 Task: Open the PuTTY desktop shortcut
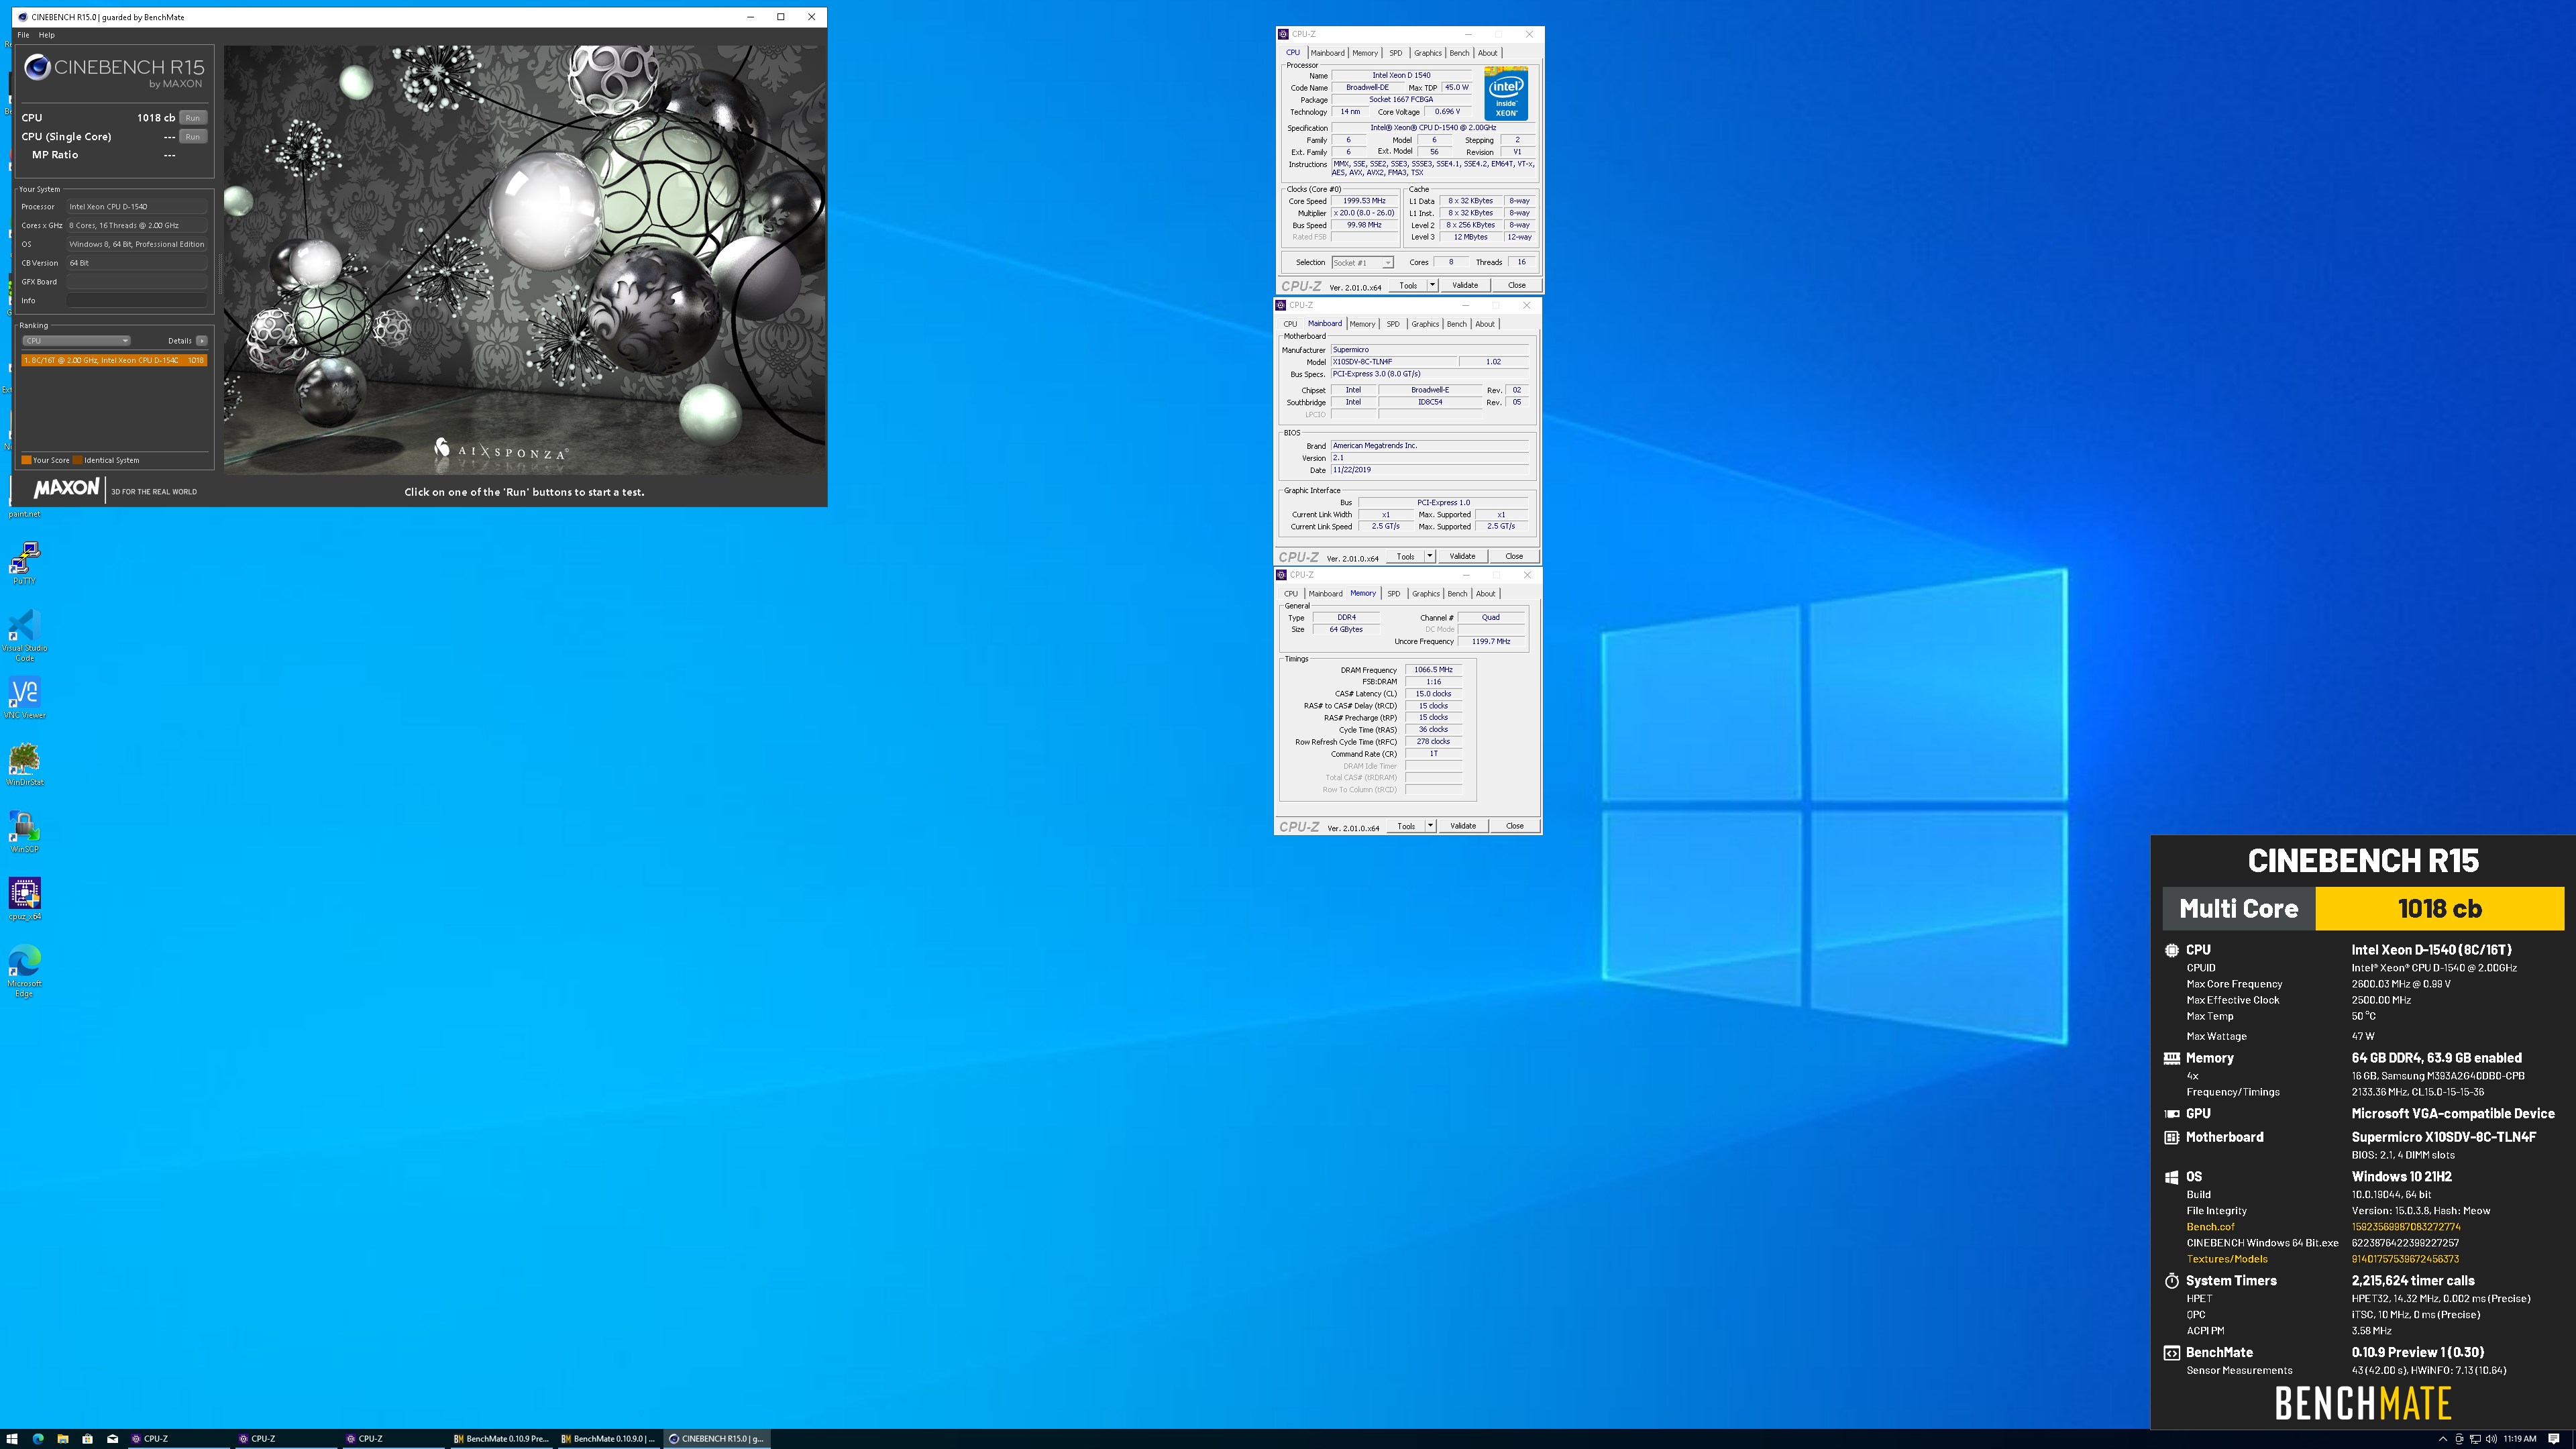[24, 563]
